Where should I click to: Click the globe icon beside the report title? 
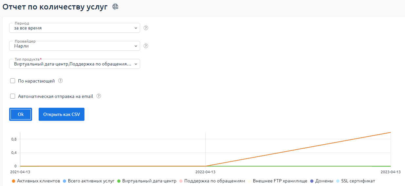(x=115, y=7)
